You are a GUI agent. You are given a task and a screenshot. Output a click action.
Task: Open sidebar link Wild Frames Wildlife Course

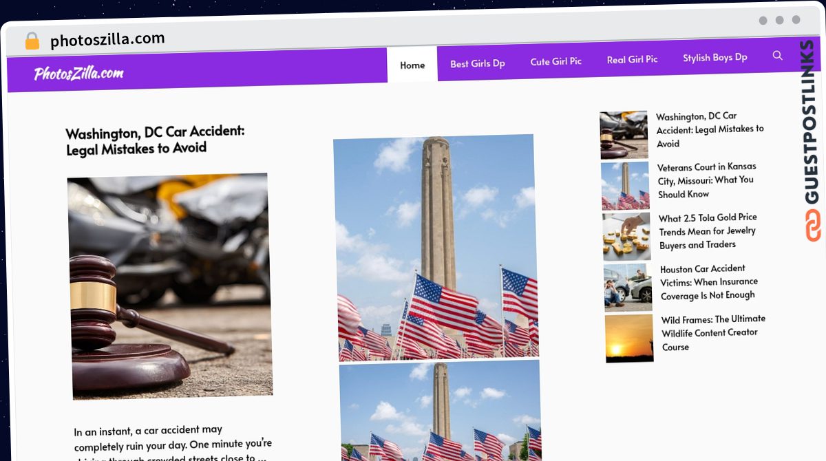tap(714, 332)
